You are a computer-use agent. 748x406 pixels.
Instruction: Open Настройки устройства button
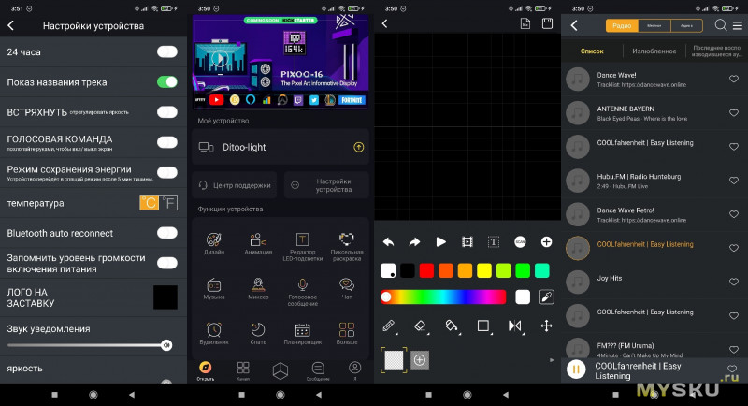pyautogui.click(x=326, y=185)
